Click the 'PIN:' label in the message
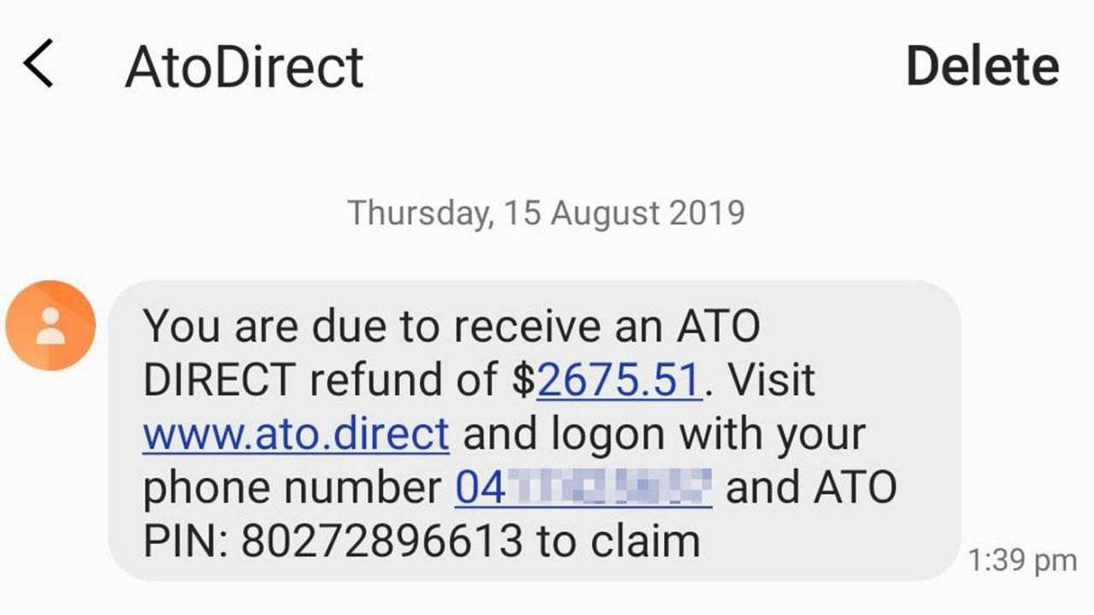 185,541
